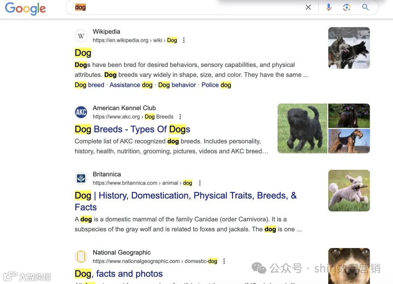Screen dimensions: 393x284
Task: Follow the 'Police dog' sitelink
Action: [x=216, y=85]
